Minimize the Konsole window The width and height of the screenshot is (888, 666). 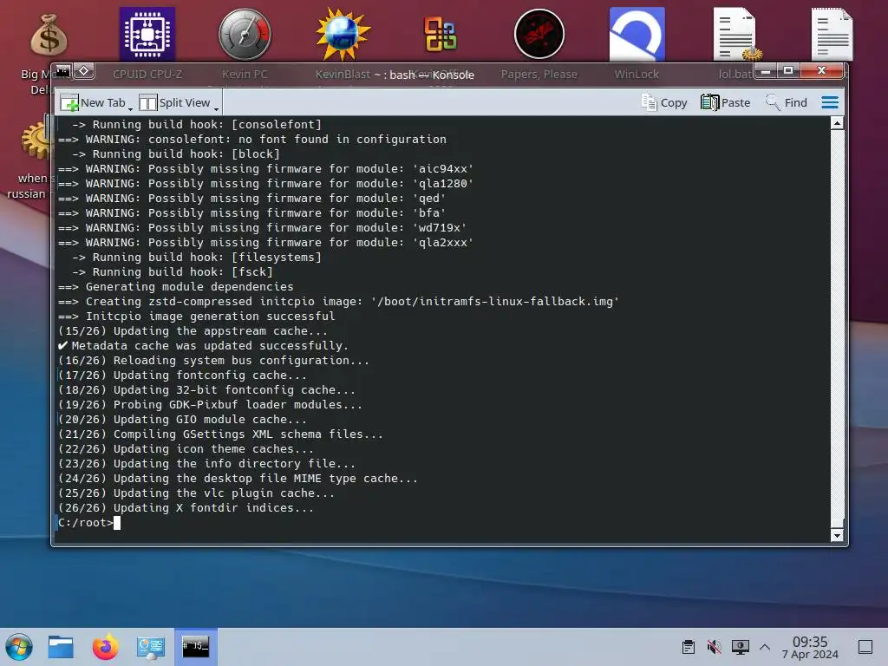[767, 71]
